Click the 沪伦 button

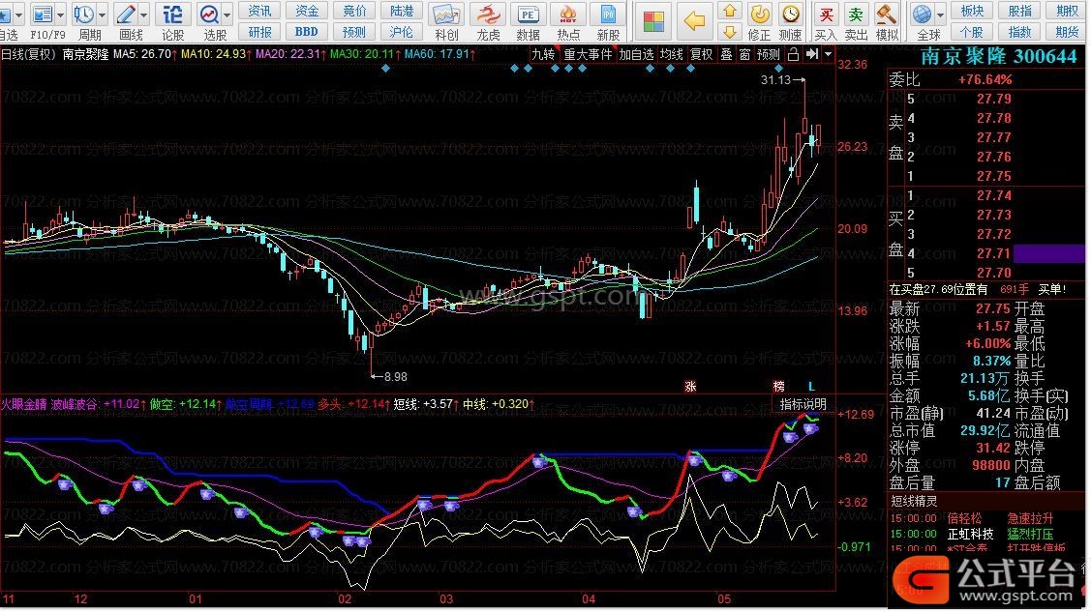coord(402,32)
